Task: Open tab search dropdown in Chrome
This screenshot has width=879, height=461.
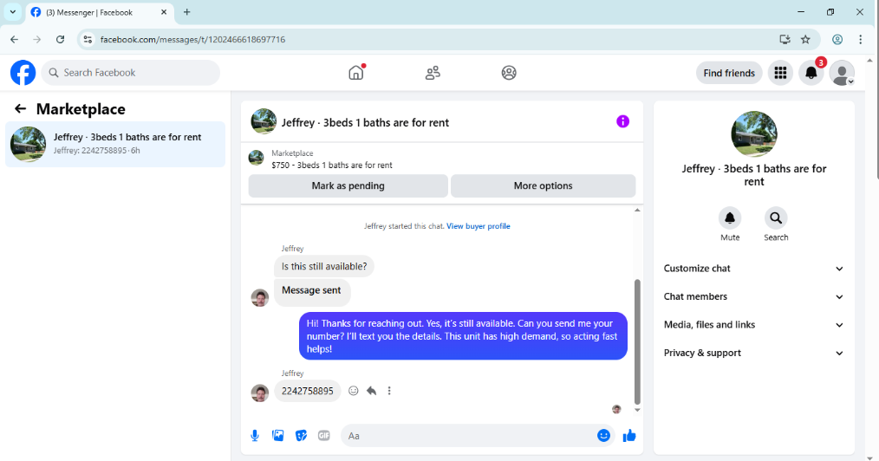Action: tap(12, 12)
